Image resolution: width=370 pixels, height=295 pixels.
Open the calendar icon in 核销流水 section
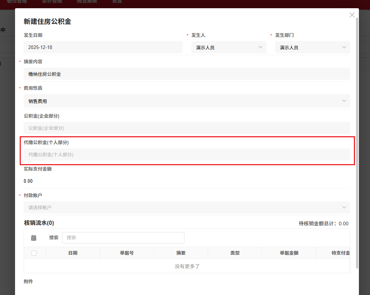pos(34,237)
